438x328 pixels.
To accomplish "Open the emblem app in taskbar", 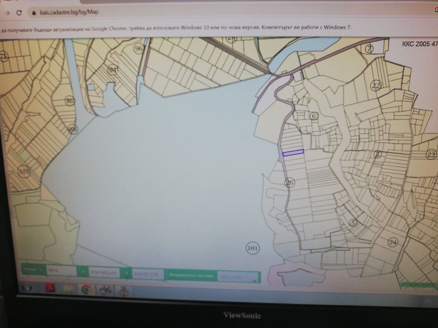I will pos(123,291).
